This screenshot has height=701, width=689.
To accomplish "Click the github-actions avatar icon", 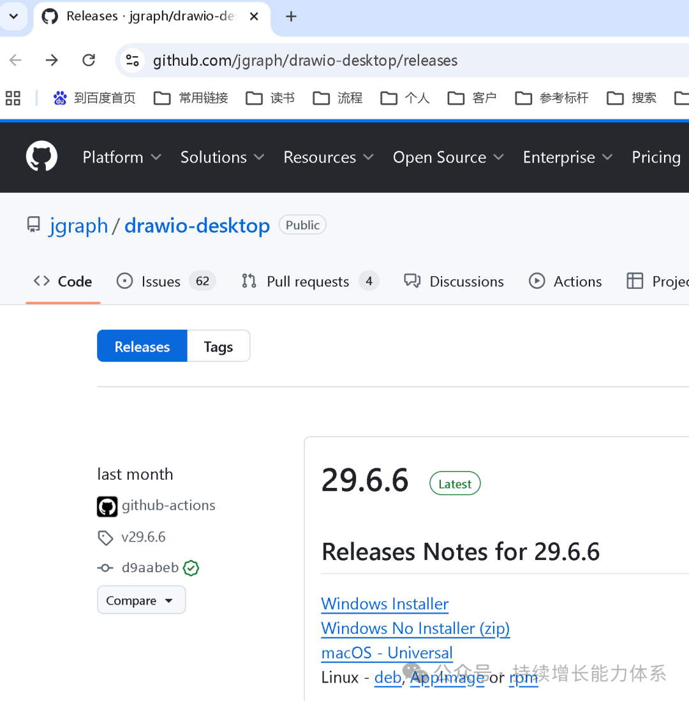I will [x=107, y=506].
